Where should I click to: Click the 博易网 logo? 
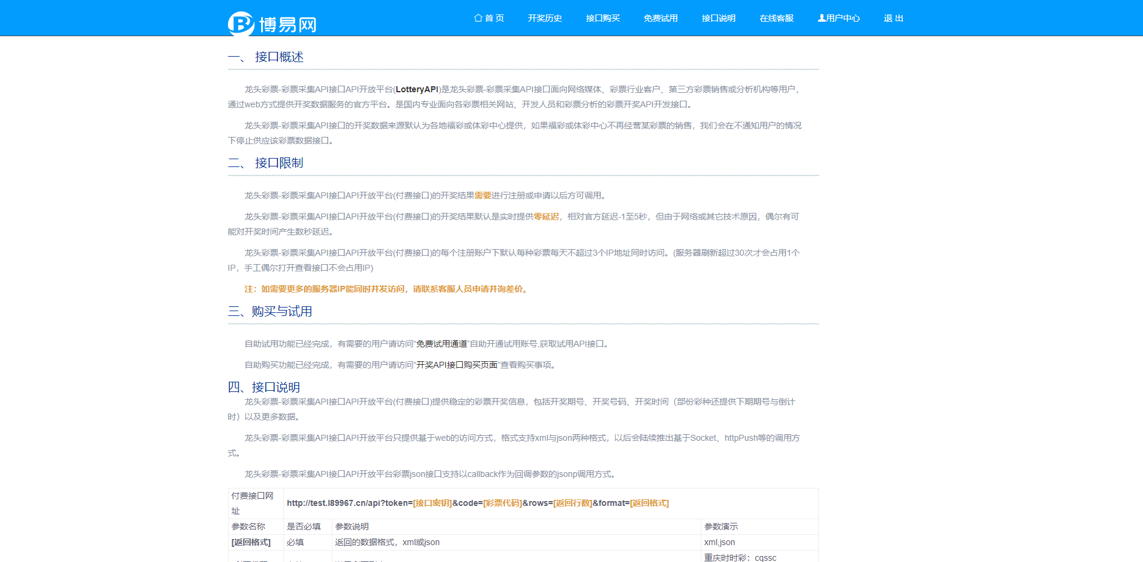click(272, 24)
